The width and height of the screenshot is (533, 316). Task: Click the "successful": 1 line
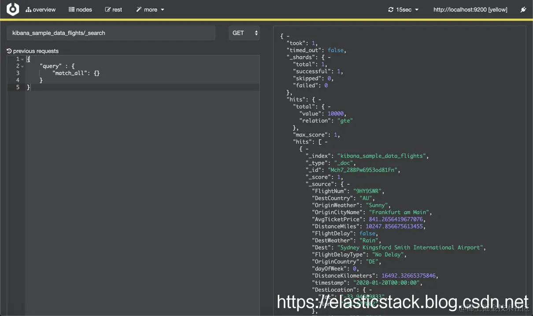[318, 71]
